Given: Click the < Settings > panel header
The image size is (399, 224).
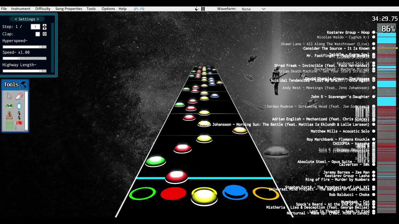Looking at the screenshot, I should (27, 19).
